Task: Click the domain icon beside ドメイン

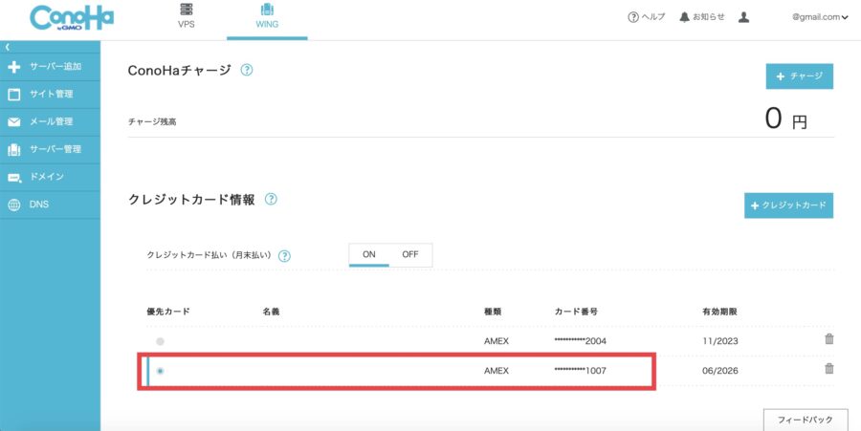Action: tap(14, 178)
